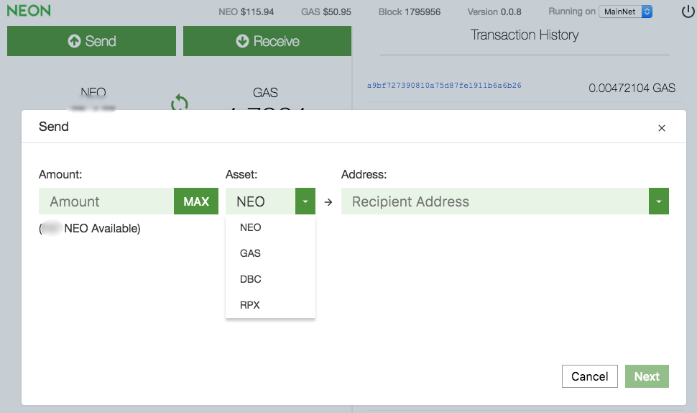Close the Send dialog with X
Image resolution: width=697 pixels, height=413 pixels.
pyautogui.click(x=662, y=128)
